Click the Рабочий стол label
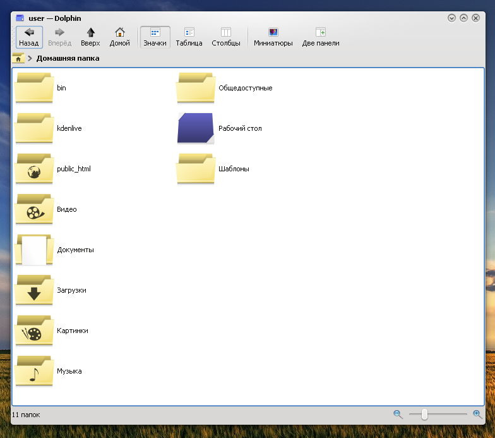The height and width of the screenshot is (438, 495). coord(240,128)
